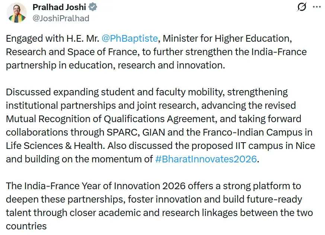This screenshot has height=235, width=325.
Task: Open Pralhad Joshi's profile picture
Action: click(x=17, y=13)
